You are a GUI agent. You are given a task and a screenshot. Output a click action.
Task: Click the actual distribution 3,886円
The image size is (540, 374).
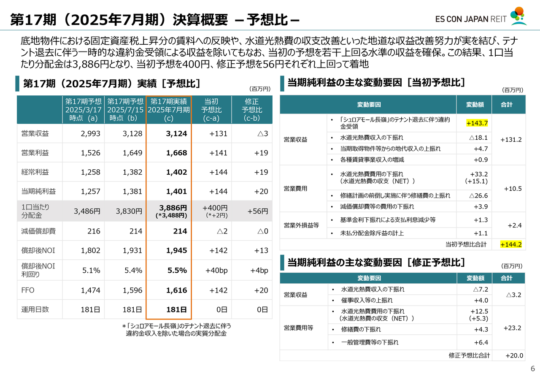[x=173, y=208]
